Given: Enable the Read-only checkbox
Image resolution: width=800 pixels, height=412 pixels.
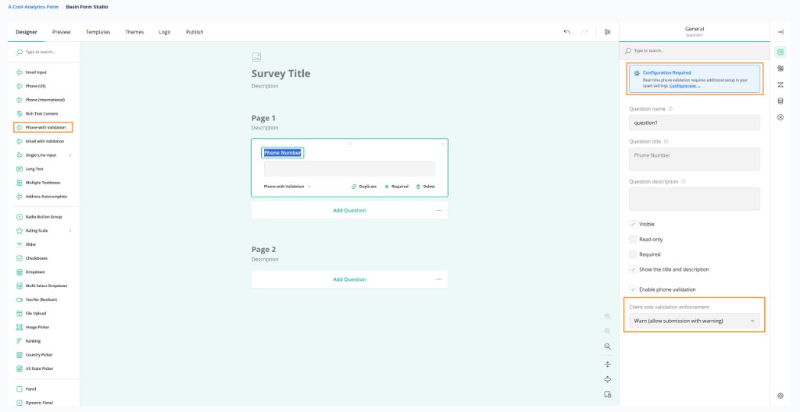Looking at the screenshot, I should coord(633,239).
